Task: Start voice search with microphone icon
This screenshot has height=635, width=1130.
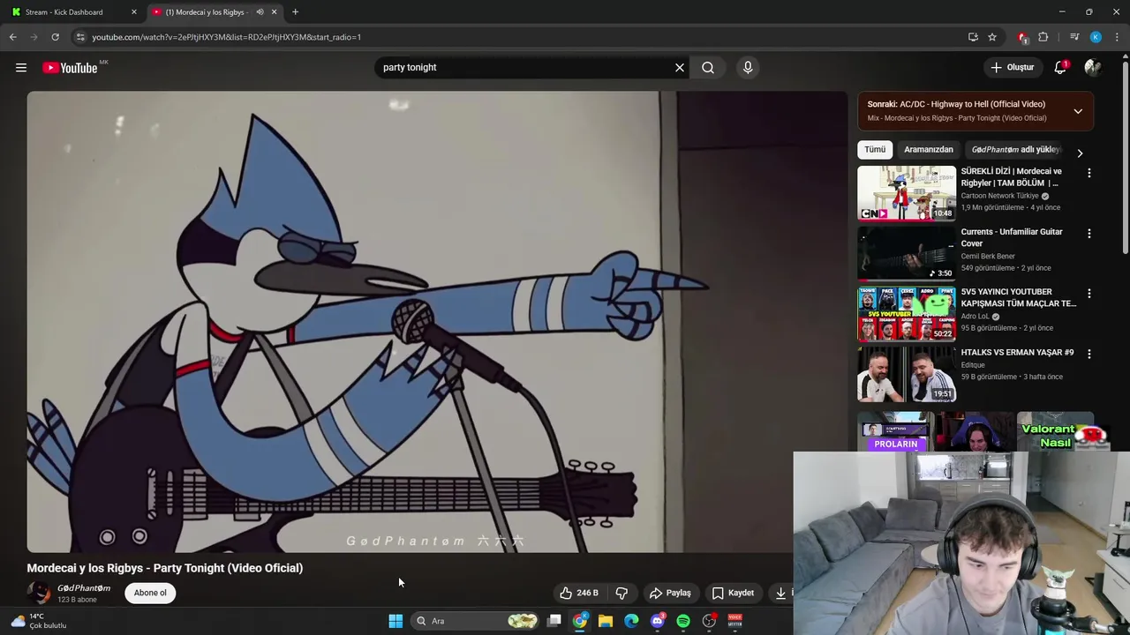Action: click(748, 67)
